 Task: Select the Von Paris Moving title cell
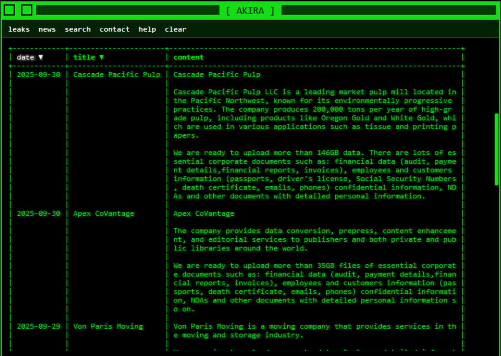click(x=108, y=326)
